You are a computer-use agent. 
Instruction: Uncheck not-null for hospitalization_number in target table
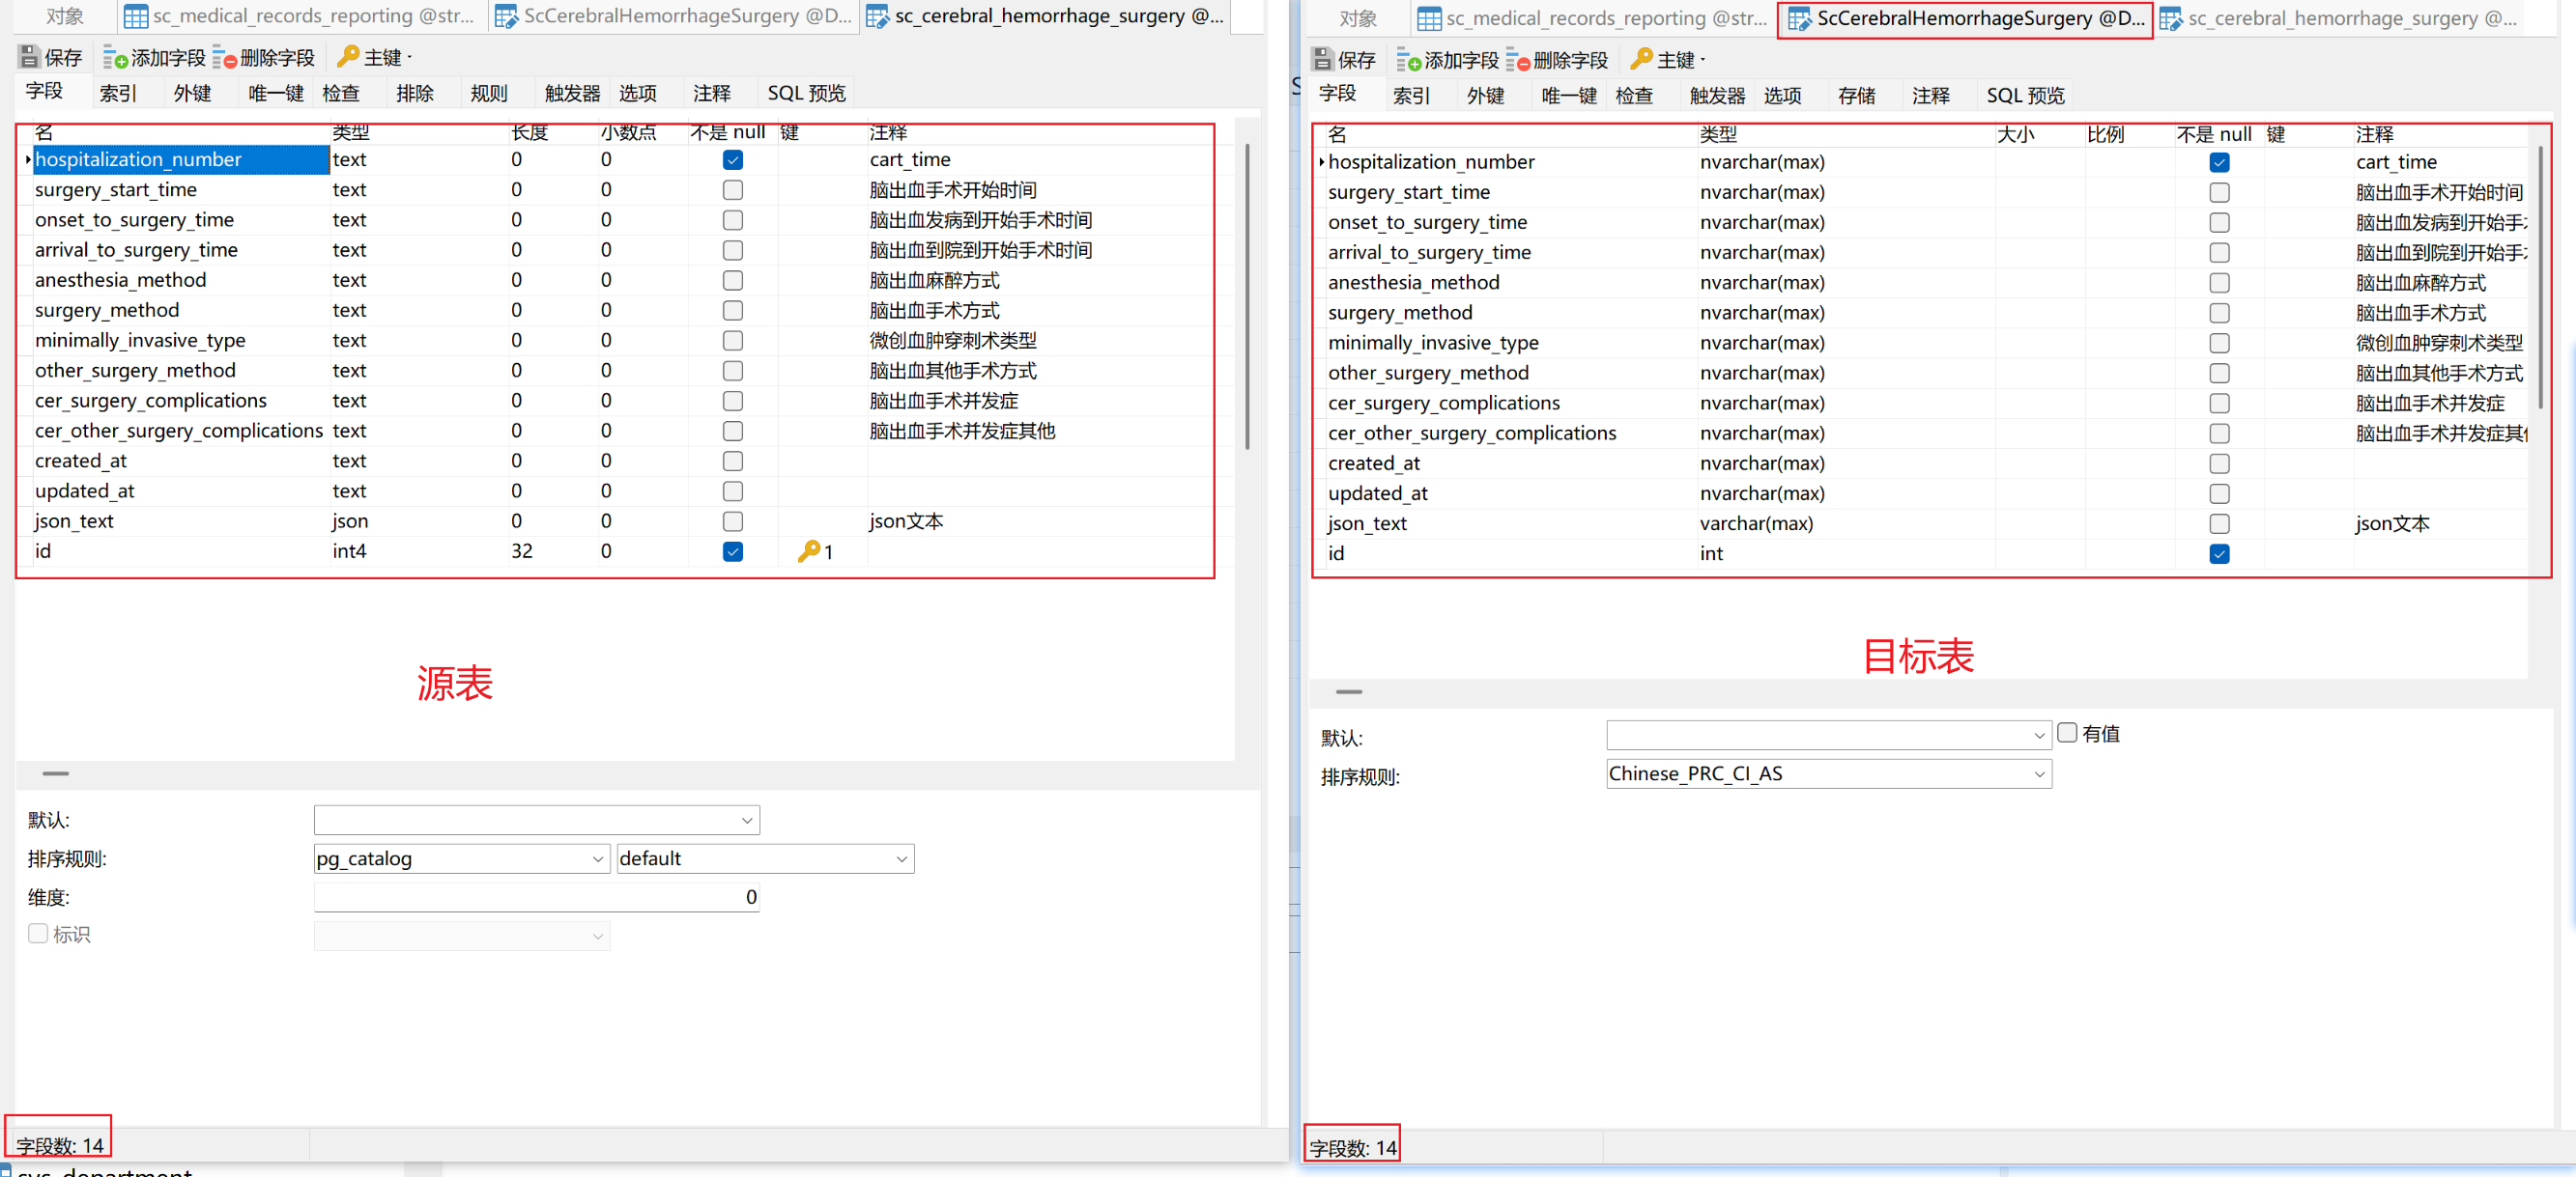click(x=2218, y=163)
